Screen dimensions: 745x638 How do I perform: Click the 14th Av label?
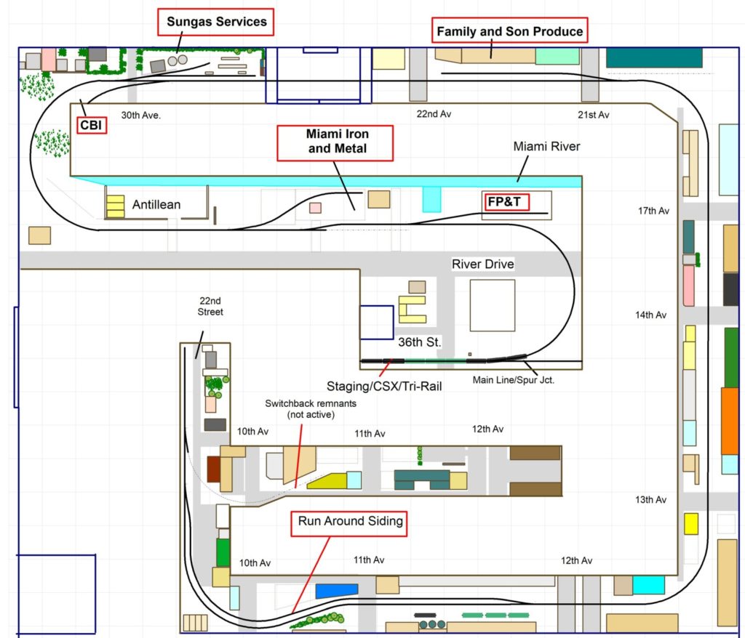click(651, 315)
